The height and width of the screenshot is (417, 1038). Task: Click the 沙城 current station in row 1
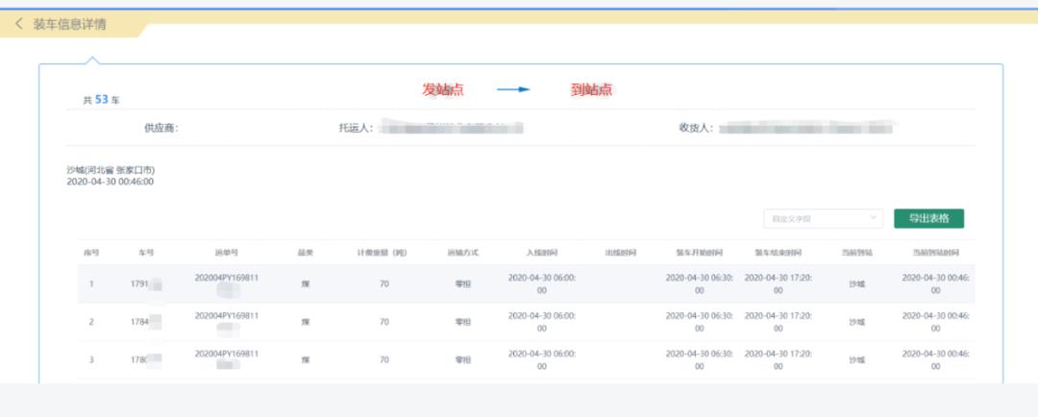856,284
